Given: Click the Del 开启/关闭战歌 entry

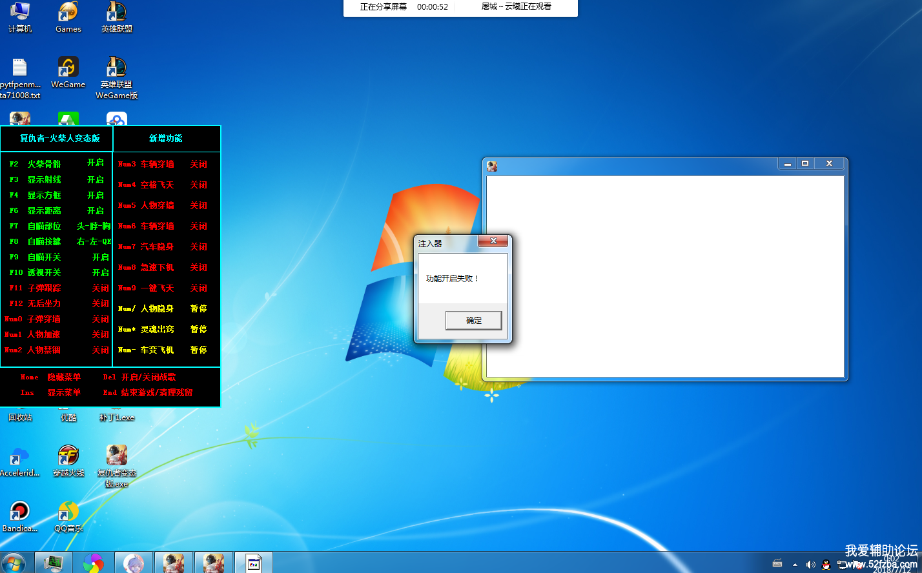Looking at the screenshot, I should [x=139, y=377].
